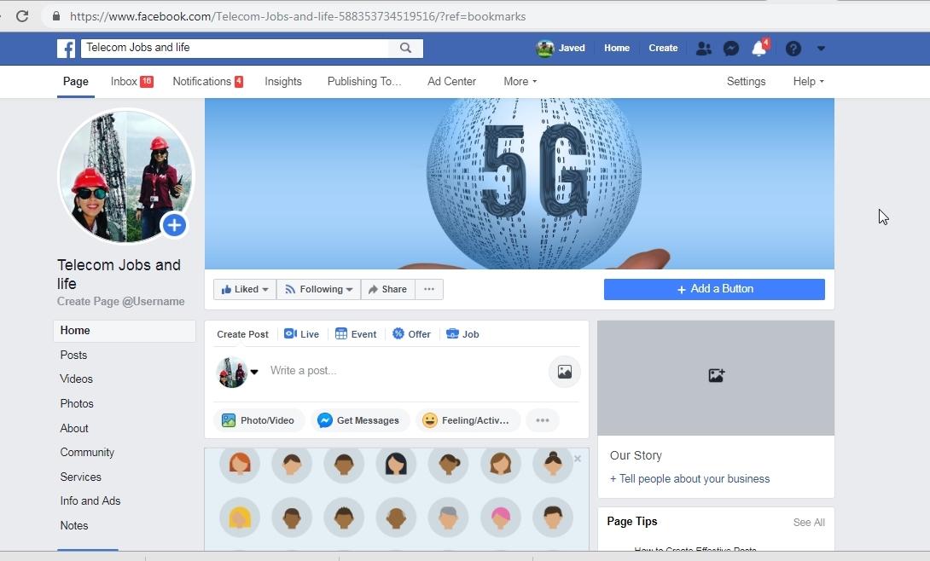930x561 pixels.
Task: Open page Settings
Action: click(747, 82)
